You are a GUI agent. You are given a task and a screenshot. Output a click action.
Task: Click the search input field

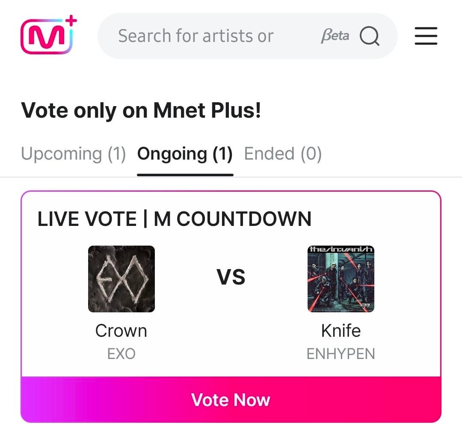click(214, 36)
